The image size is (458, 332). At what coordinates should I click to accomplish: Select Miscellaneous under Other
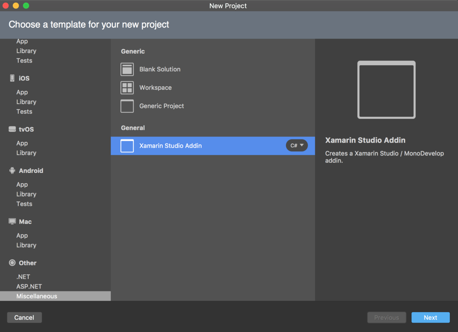[x=55, y=296]
